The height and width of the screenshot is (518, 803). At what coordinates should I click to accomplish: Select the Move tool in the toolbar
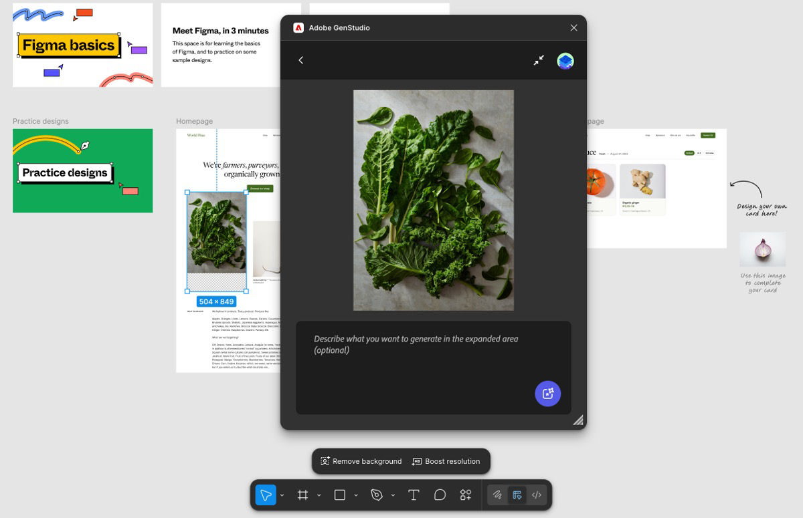[x=266, y=495]
